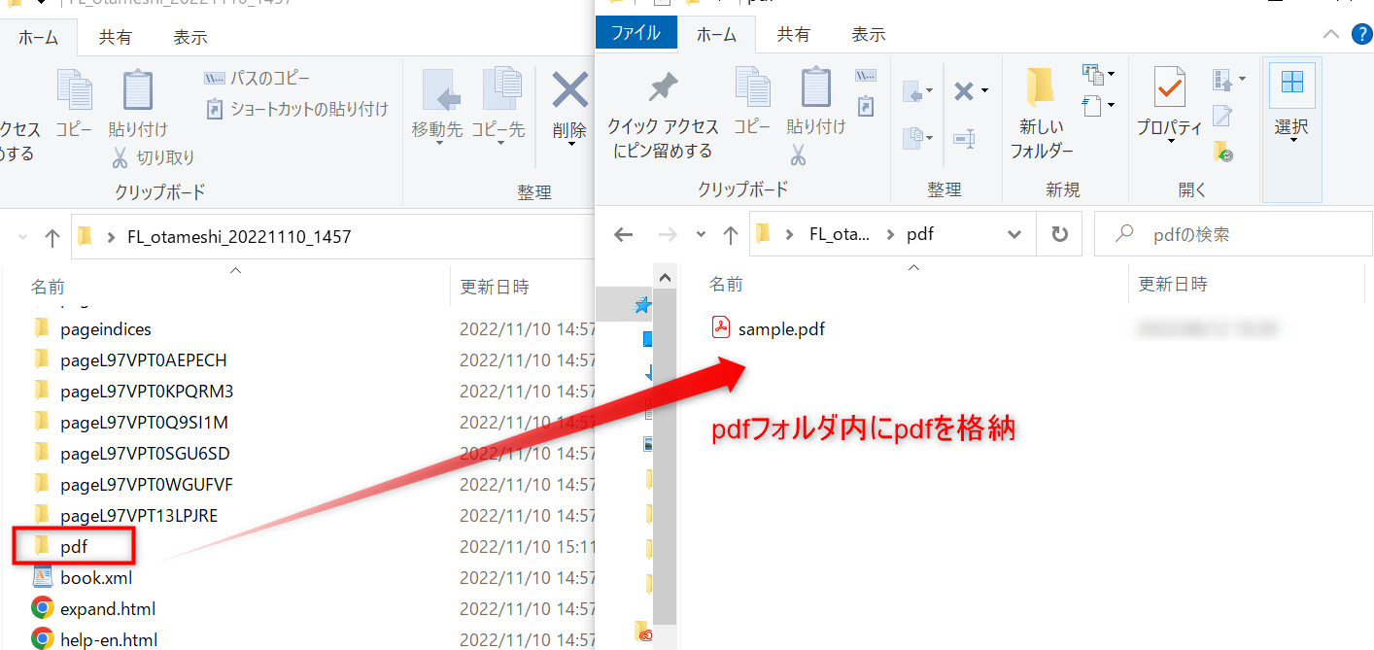Click the back navigation arrow
Image resolution: width=1374 pixels, height=650 pixels.
click(623, 233)
